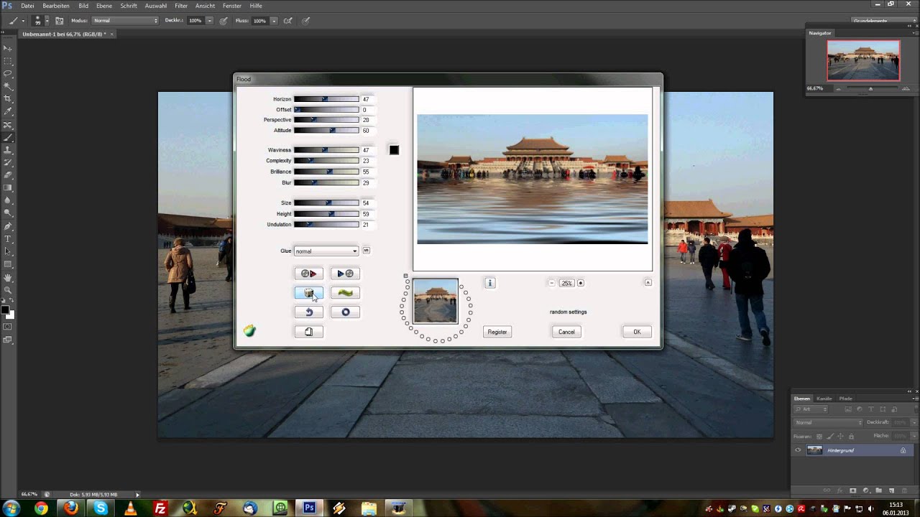Click the Flaming Pear logo icon

pyautogui.click(x=249, y=331)
